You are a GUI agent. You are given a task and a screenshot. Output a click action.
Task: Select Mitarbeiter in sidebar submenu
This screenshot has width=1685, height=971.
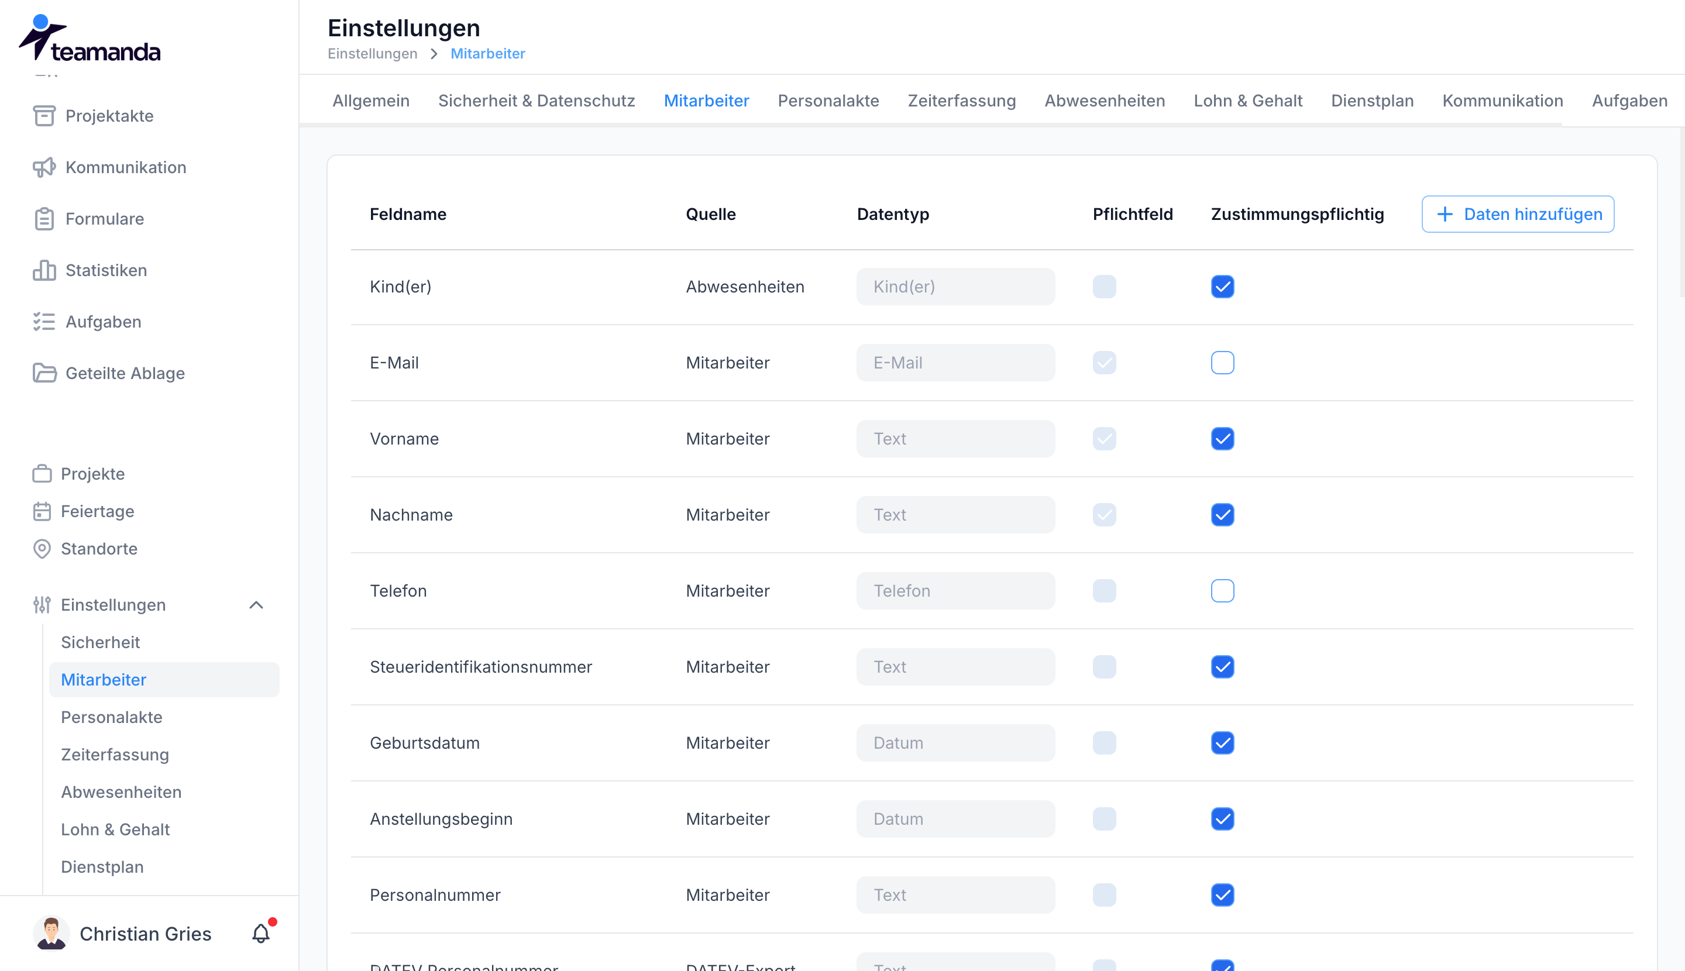tap(164, 679)
